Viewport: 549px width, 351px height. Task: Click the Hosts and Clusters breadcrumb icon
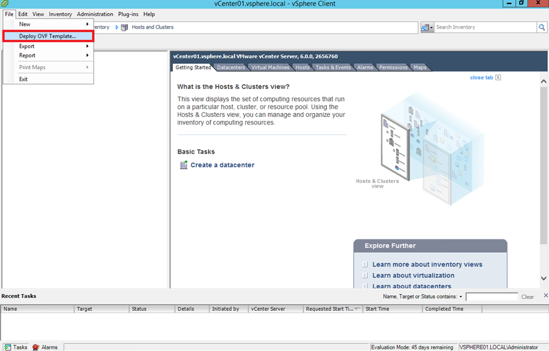[x=124, y=27]
